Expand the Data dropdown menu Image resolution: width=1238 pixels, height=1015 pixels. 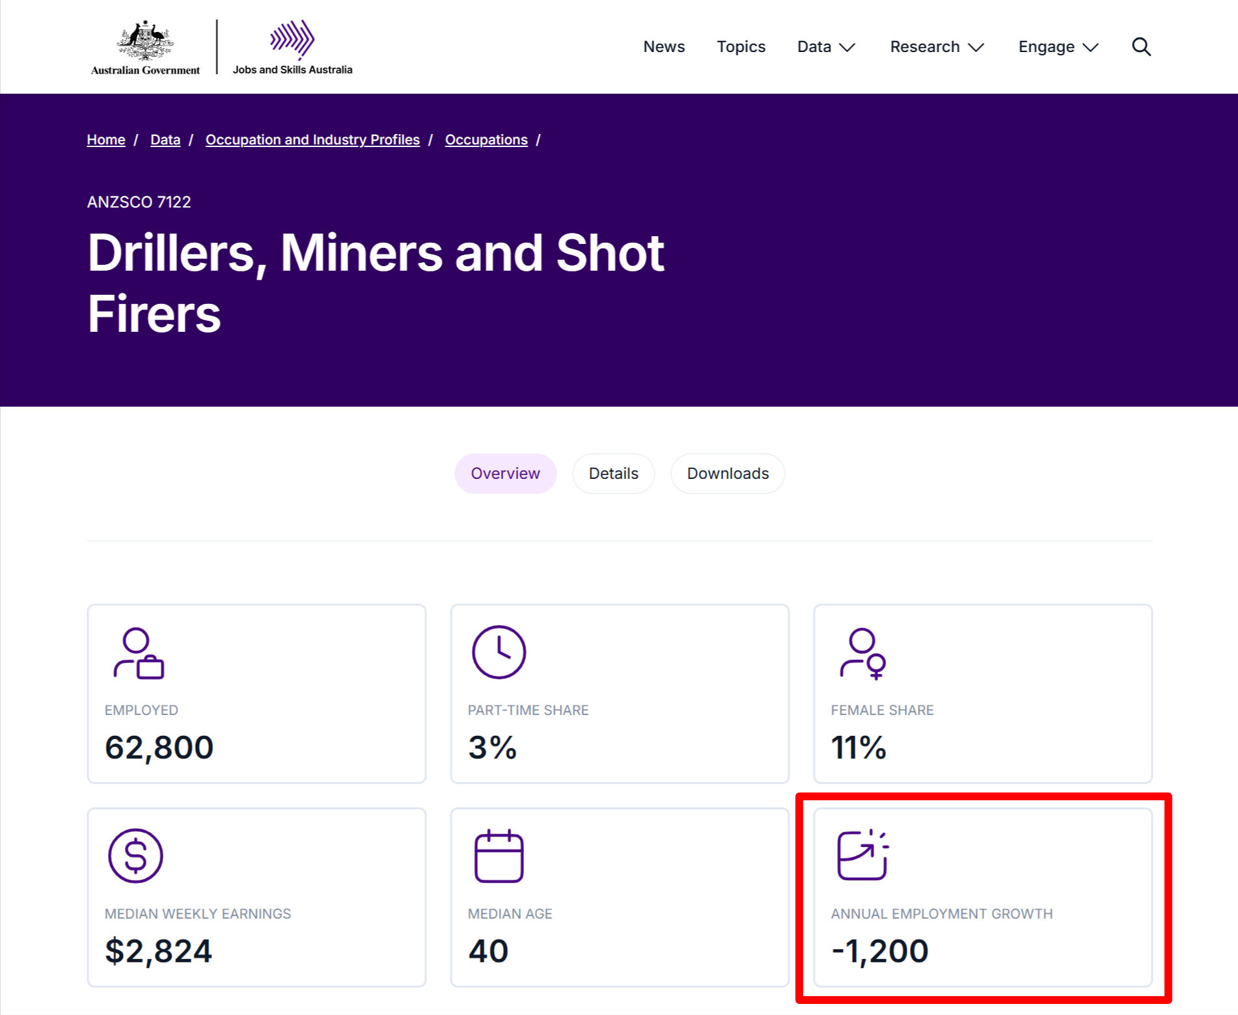(825, 47)
